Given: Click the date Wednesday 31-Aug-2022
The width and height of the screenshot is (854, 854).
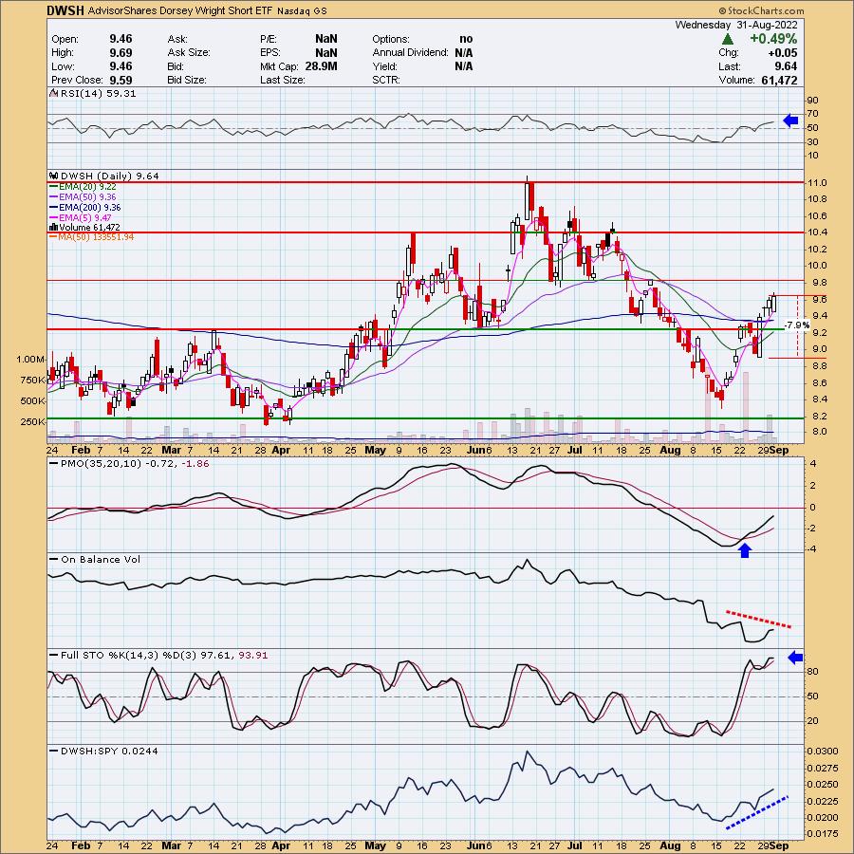Looking at the screenshot, I should point(735,25).
